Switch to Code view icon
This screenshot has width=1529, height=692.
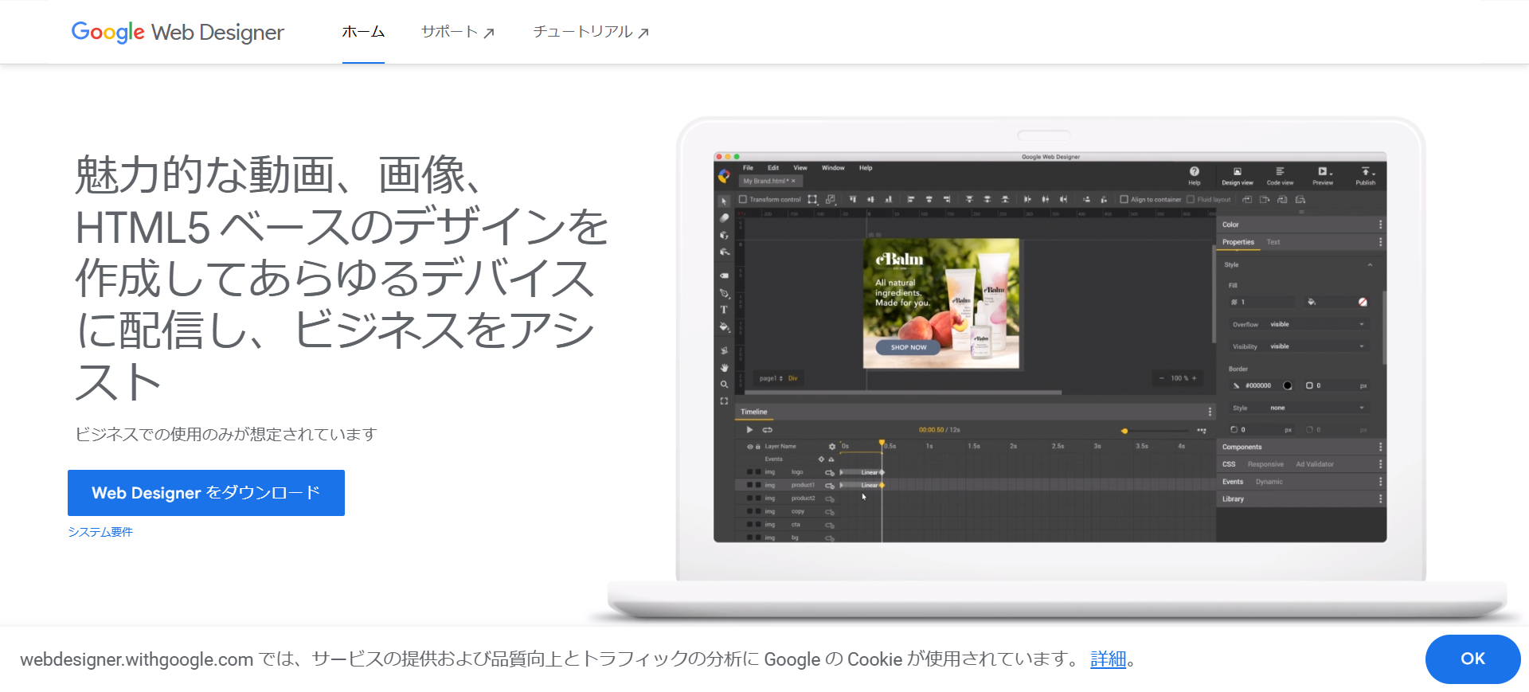[1280, 171]
